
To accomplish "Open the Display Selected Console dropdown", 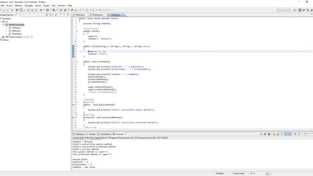I will click(x=302, y=134).
